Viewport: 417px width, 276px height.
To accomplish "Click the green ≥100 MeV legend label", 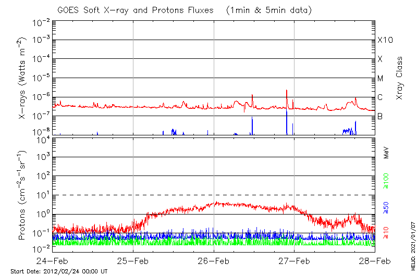I will [x=386, y=182].
